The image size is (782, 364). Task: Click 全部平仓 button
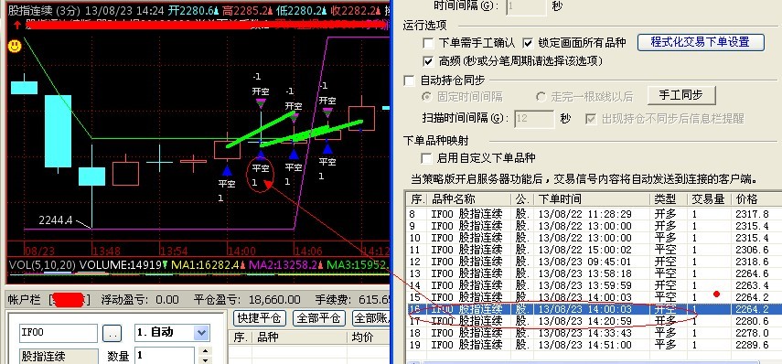(318, 317)
